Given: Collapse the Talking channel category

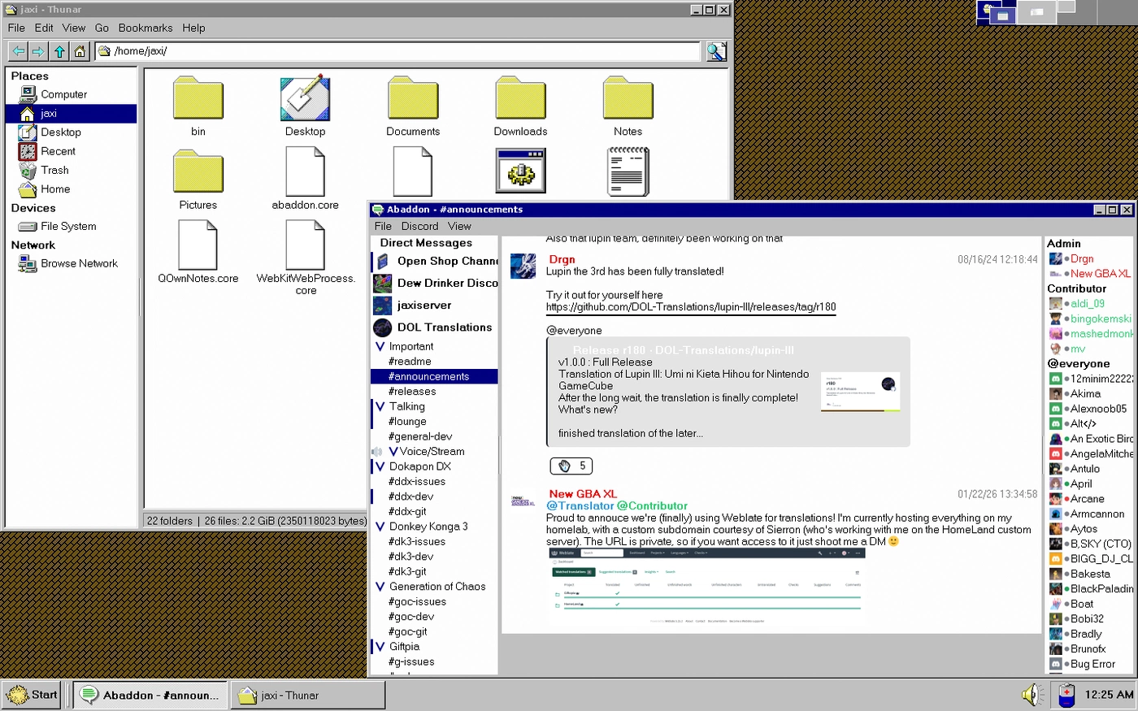Looking at the screenshot, I should pos(380,406).
